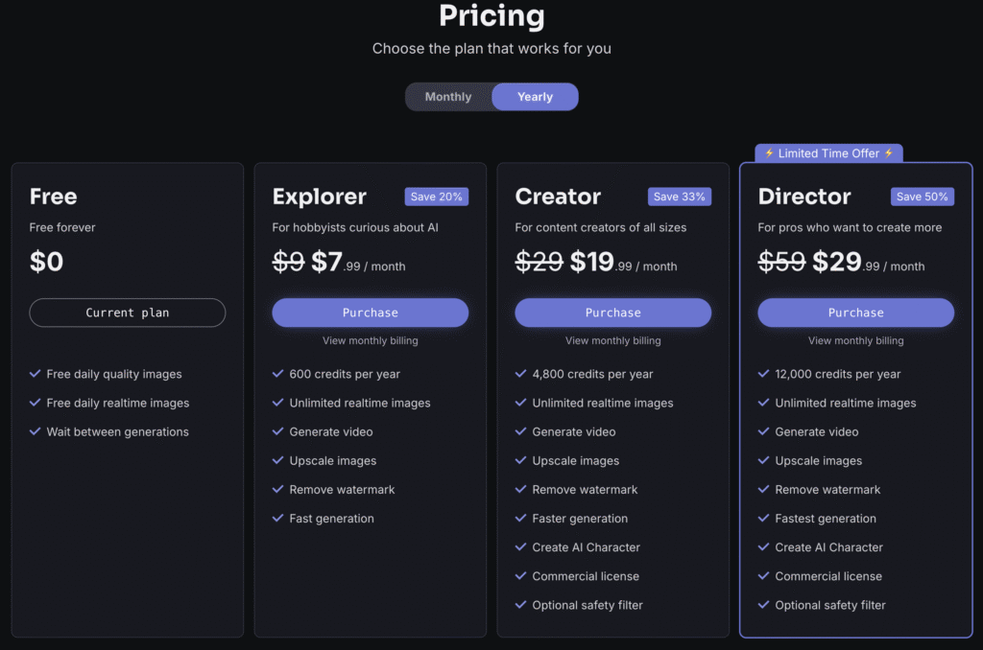The image size is (983, 650).
Task: Click the Save 33% badge
Action: click(x=679, y=197)
